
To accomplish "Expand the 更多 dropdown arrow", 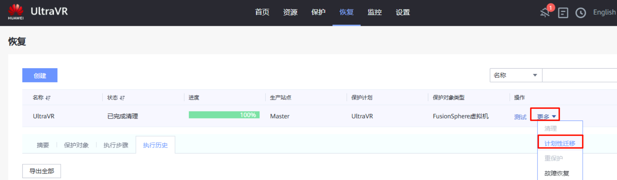I will coord(554,117).
